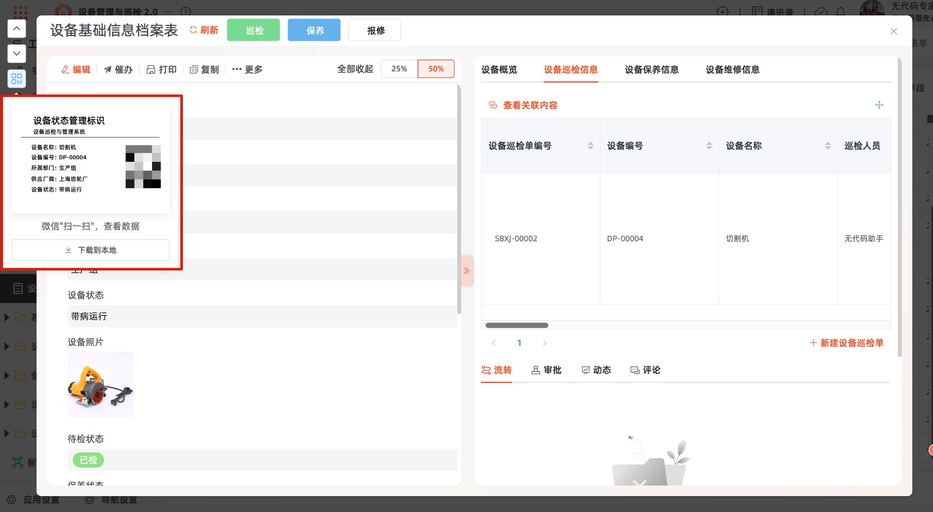Viewport: 933px width, 512px height.
Task: Click the green 巡检 button
Action: tap(254, 30)
